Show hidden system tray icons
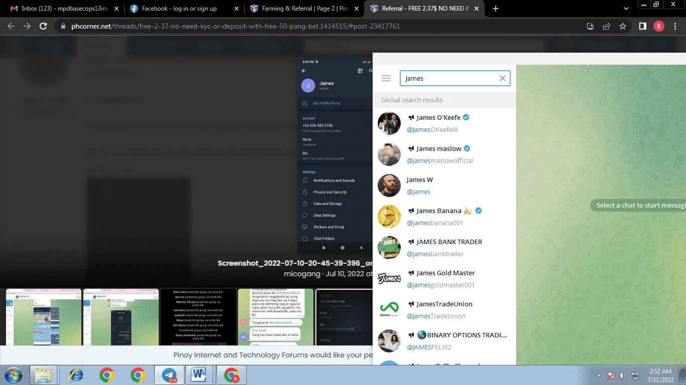The width and height of the screenshot is (686, 385). point(599,375)
